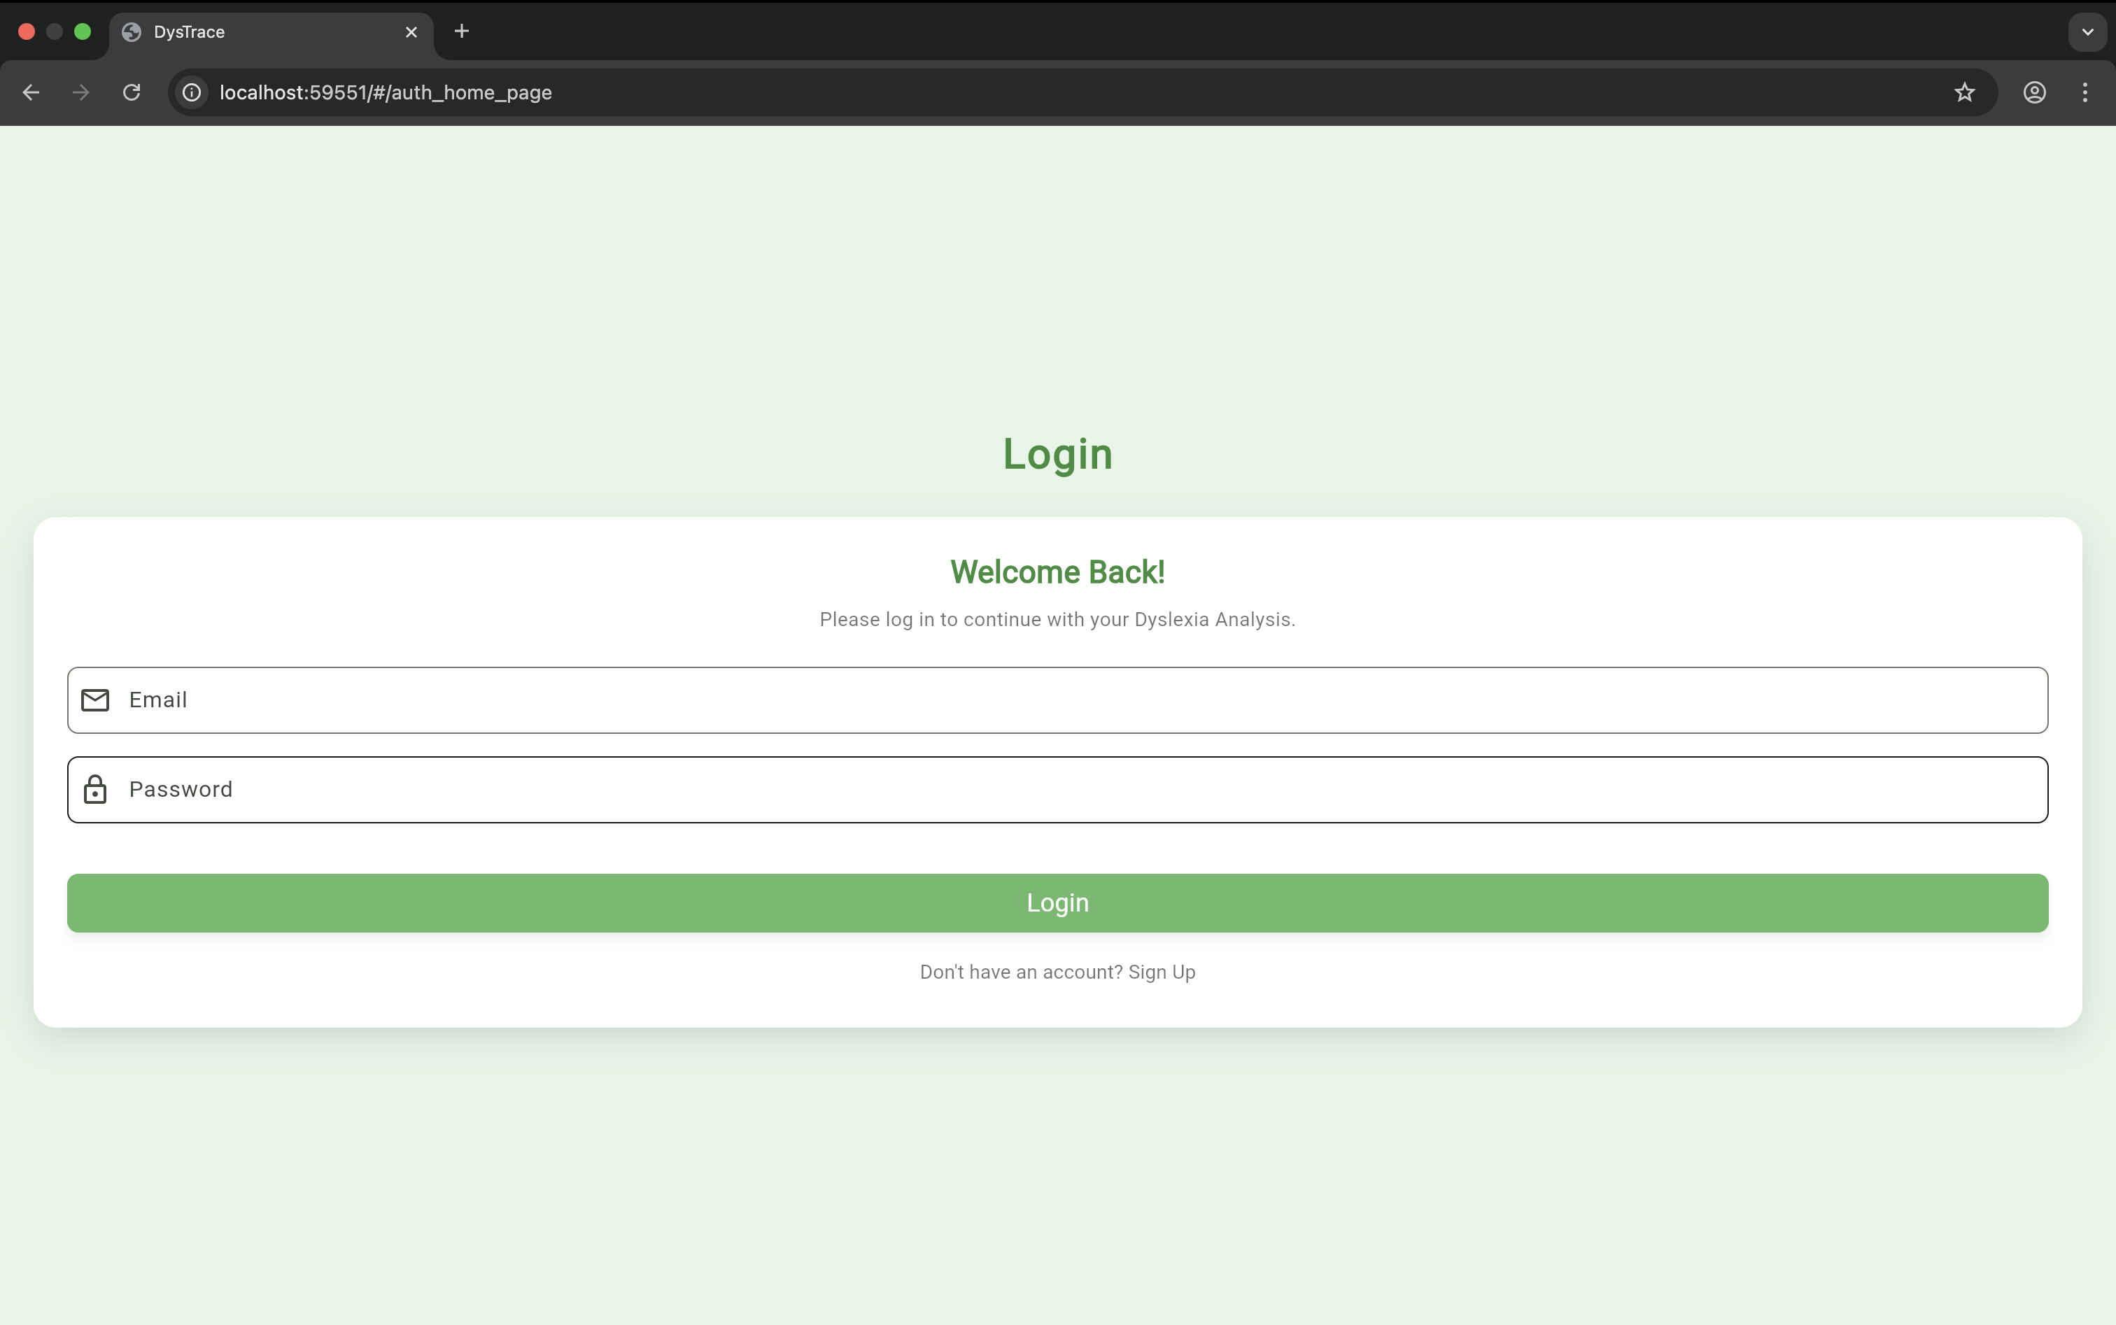
Task: Expand the tab search chevron
Action: [2086, 32]
